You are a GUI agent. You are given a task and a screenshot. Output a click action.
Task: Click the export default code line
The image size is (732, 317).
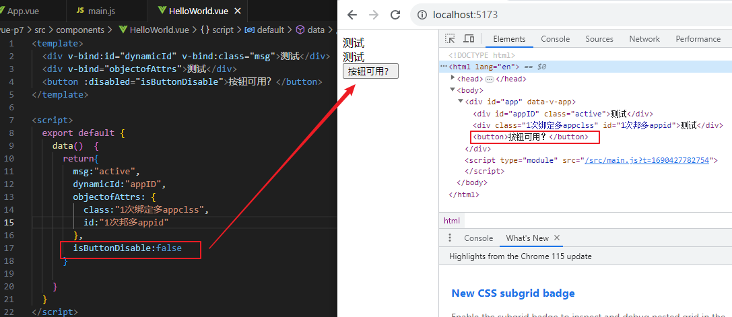84,133
